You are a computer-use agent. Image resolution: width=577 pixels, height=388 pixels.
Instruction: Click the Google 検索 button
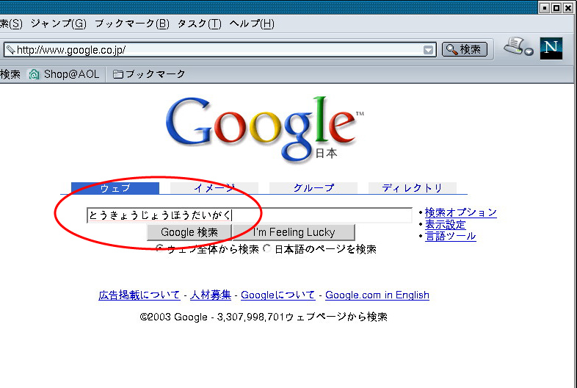tap(189, 232)
